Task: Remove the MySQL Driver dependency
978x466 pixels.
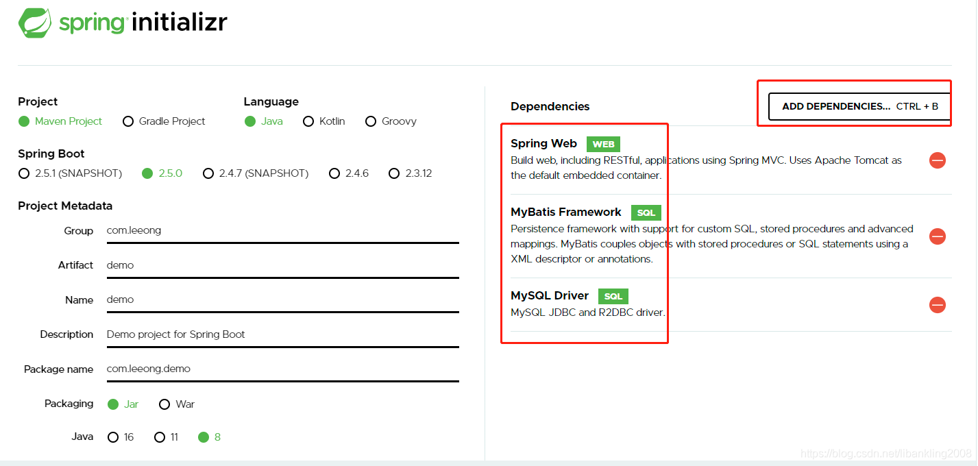Action: pyautogui.click(x=937, y=305)
